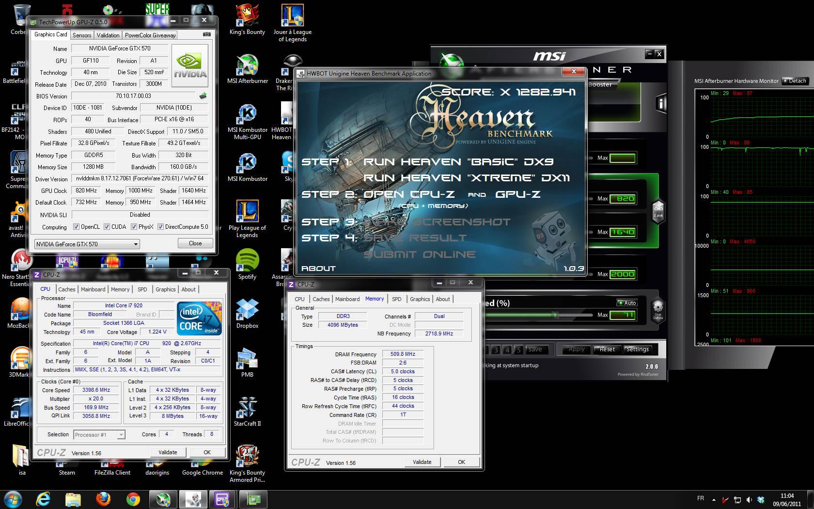814x509 pixels.
Task: Click the NVIDIA logo in GPU-Z
Action: (190, 65)
